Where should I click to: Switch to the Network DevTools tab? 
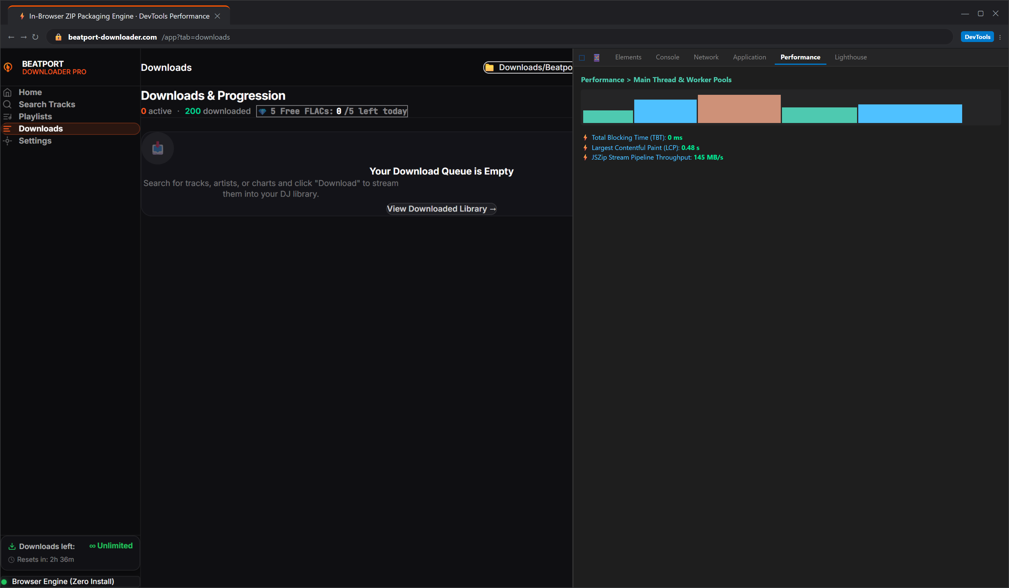pyautogui.click(x=706, y=57)
